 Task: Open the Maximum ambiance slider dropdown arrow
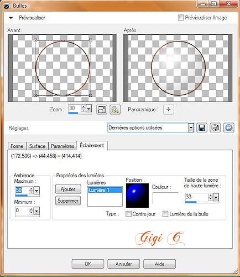[x=36, y=191]
